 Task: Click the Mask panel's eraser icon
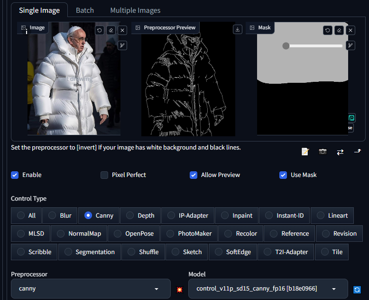(339, 30)
